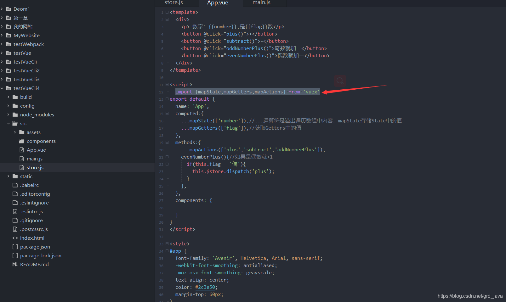Click the README.md markdown icon
Screen dimensions: 506x302
[x=15, y=265]
